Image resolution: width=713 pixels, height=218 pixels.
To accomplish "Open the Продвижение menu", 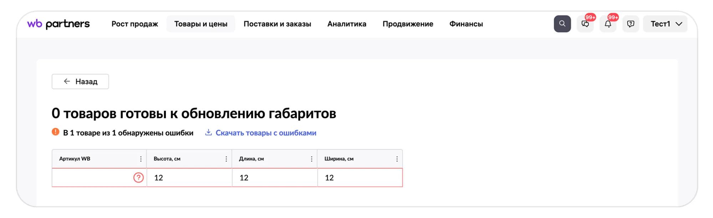I will (408, 24).
